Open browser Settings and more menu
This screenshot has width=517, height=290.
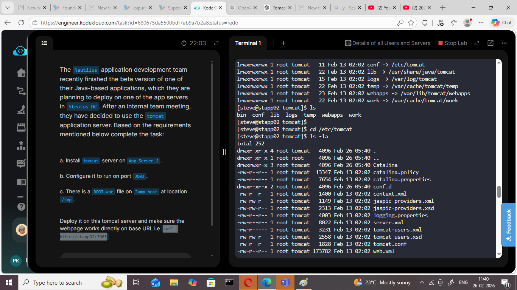click(x=481, y=23)
